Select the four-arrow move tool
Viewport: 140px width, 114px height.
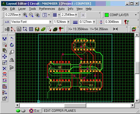point(5,57)
